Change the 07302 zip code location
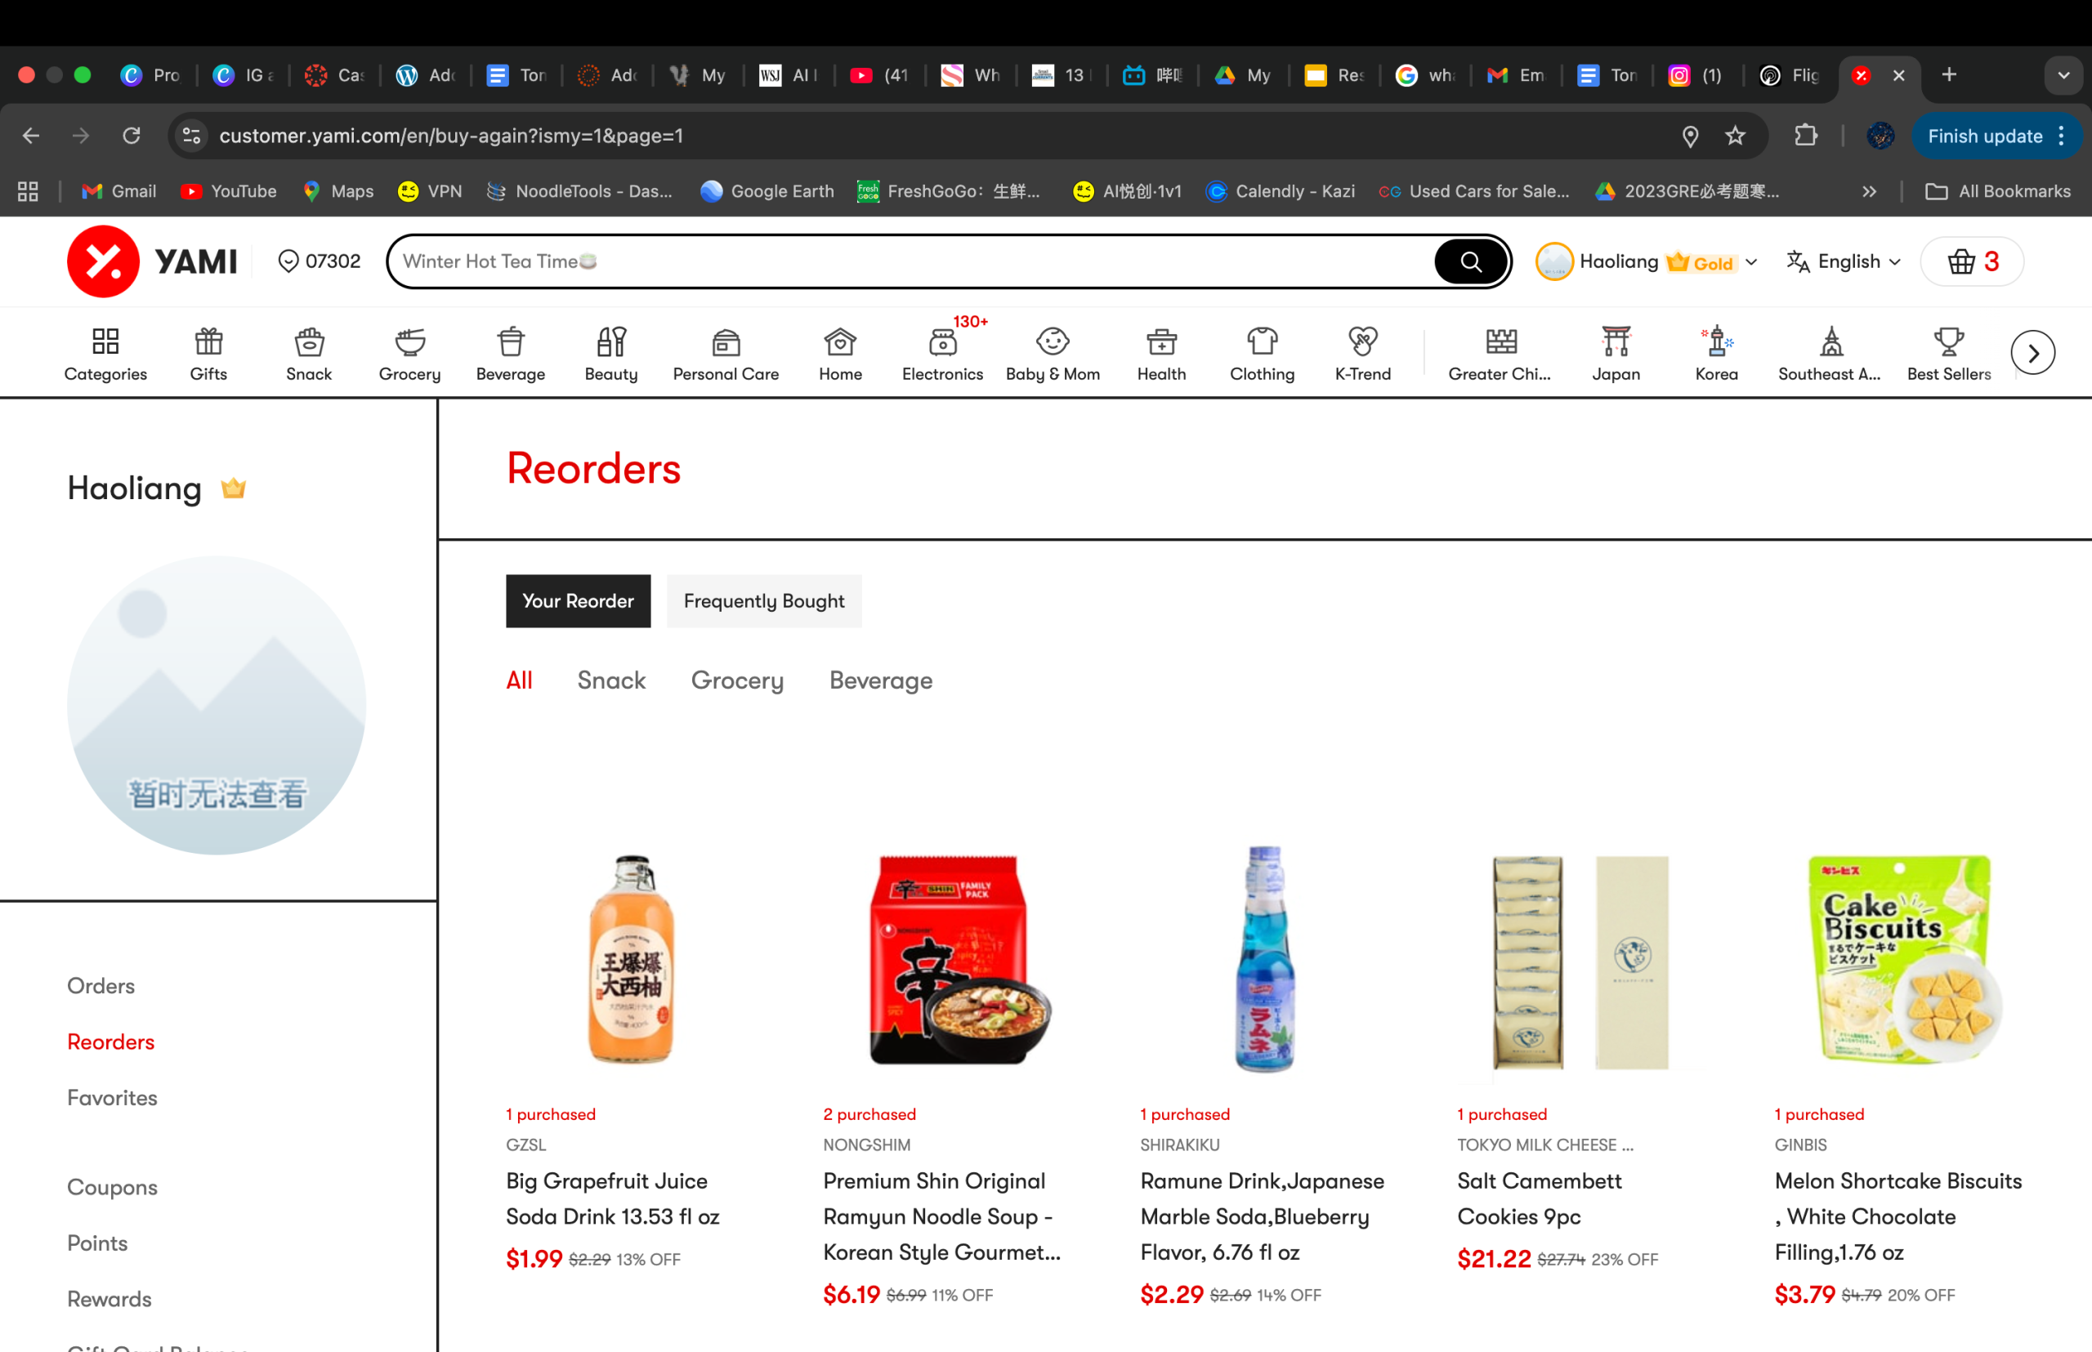Screen dimensions: 2092x1352 pos(320,261)
